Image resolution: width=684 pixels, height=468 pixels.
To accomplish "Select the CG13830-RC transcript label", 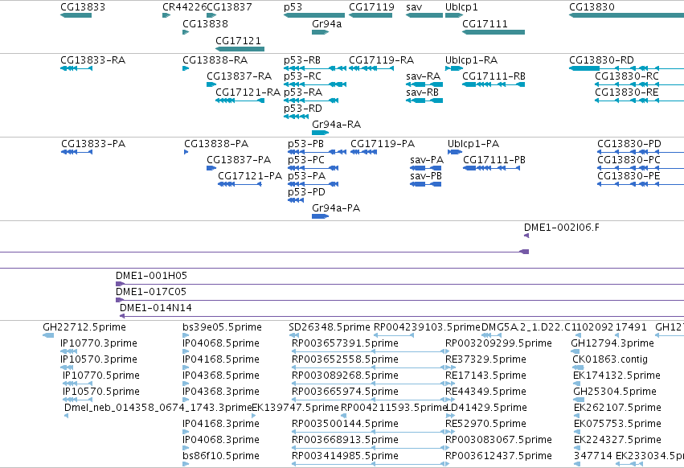I will tap(627, 76).
